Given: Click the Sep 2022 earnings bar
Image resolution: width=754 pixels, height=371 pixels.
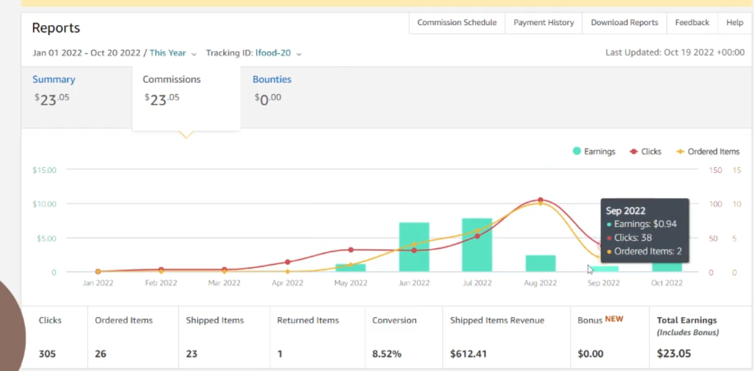Looking at the screenshot, I should pyautogui.click(x=604, y=269).
